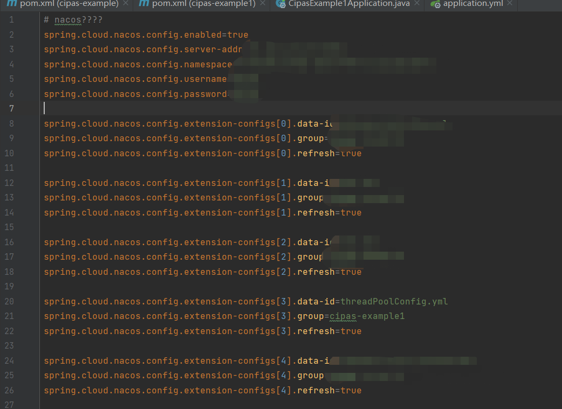This screenshot has width=562, height=409.
Task: Close the application.yml tab
Action: 509,4
